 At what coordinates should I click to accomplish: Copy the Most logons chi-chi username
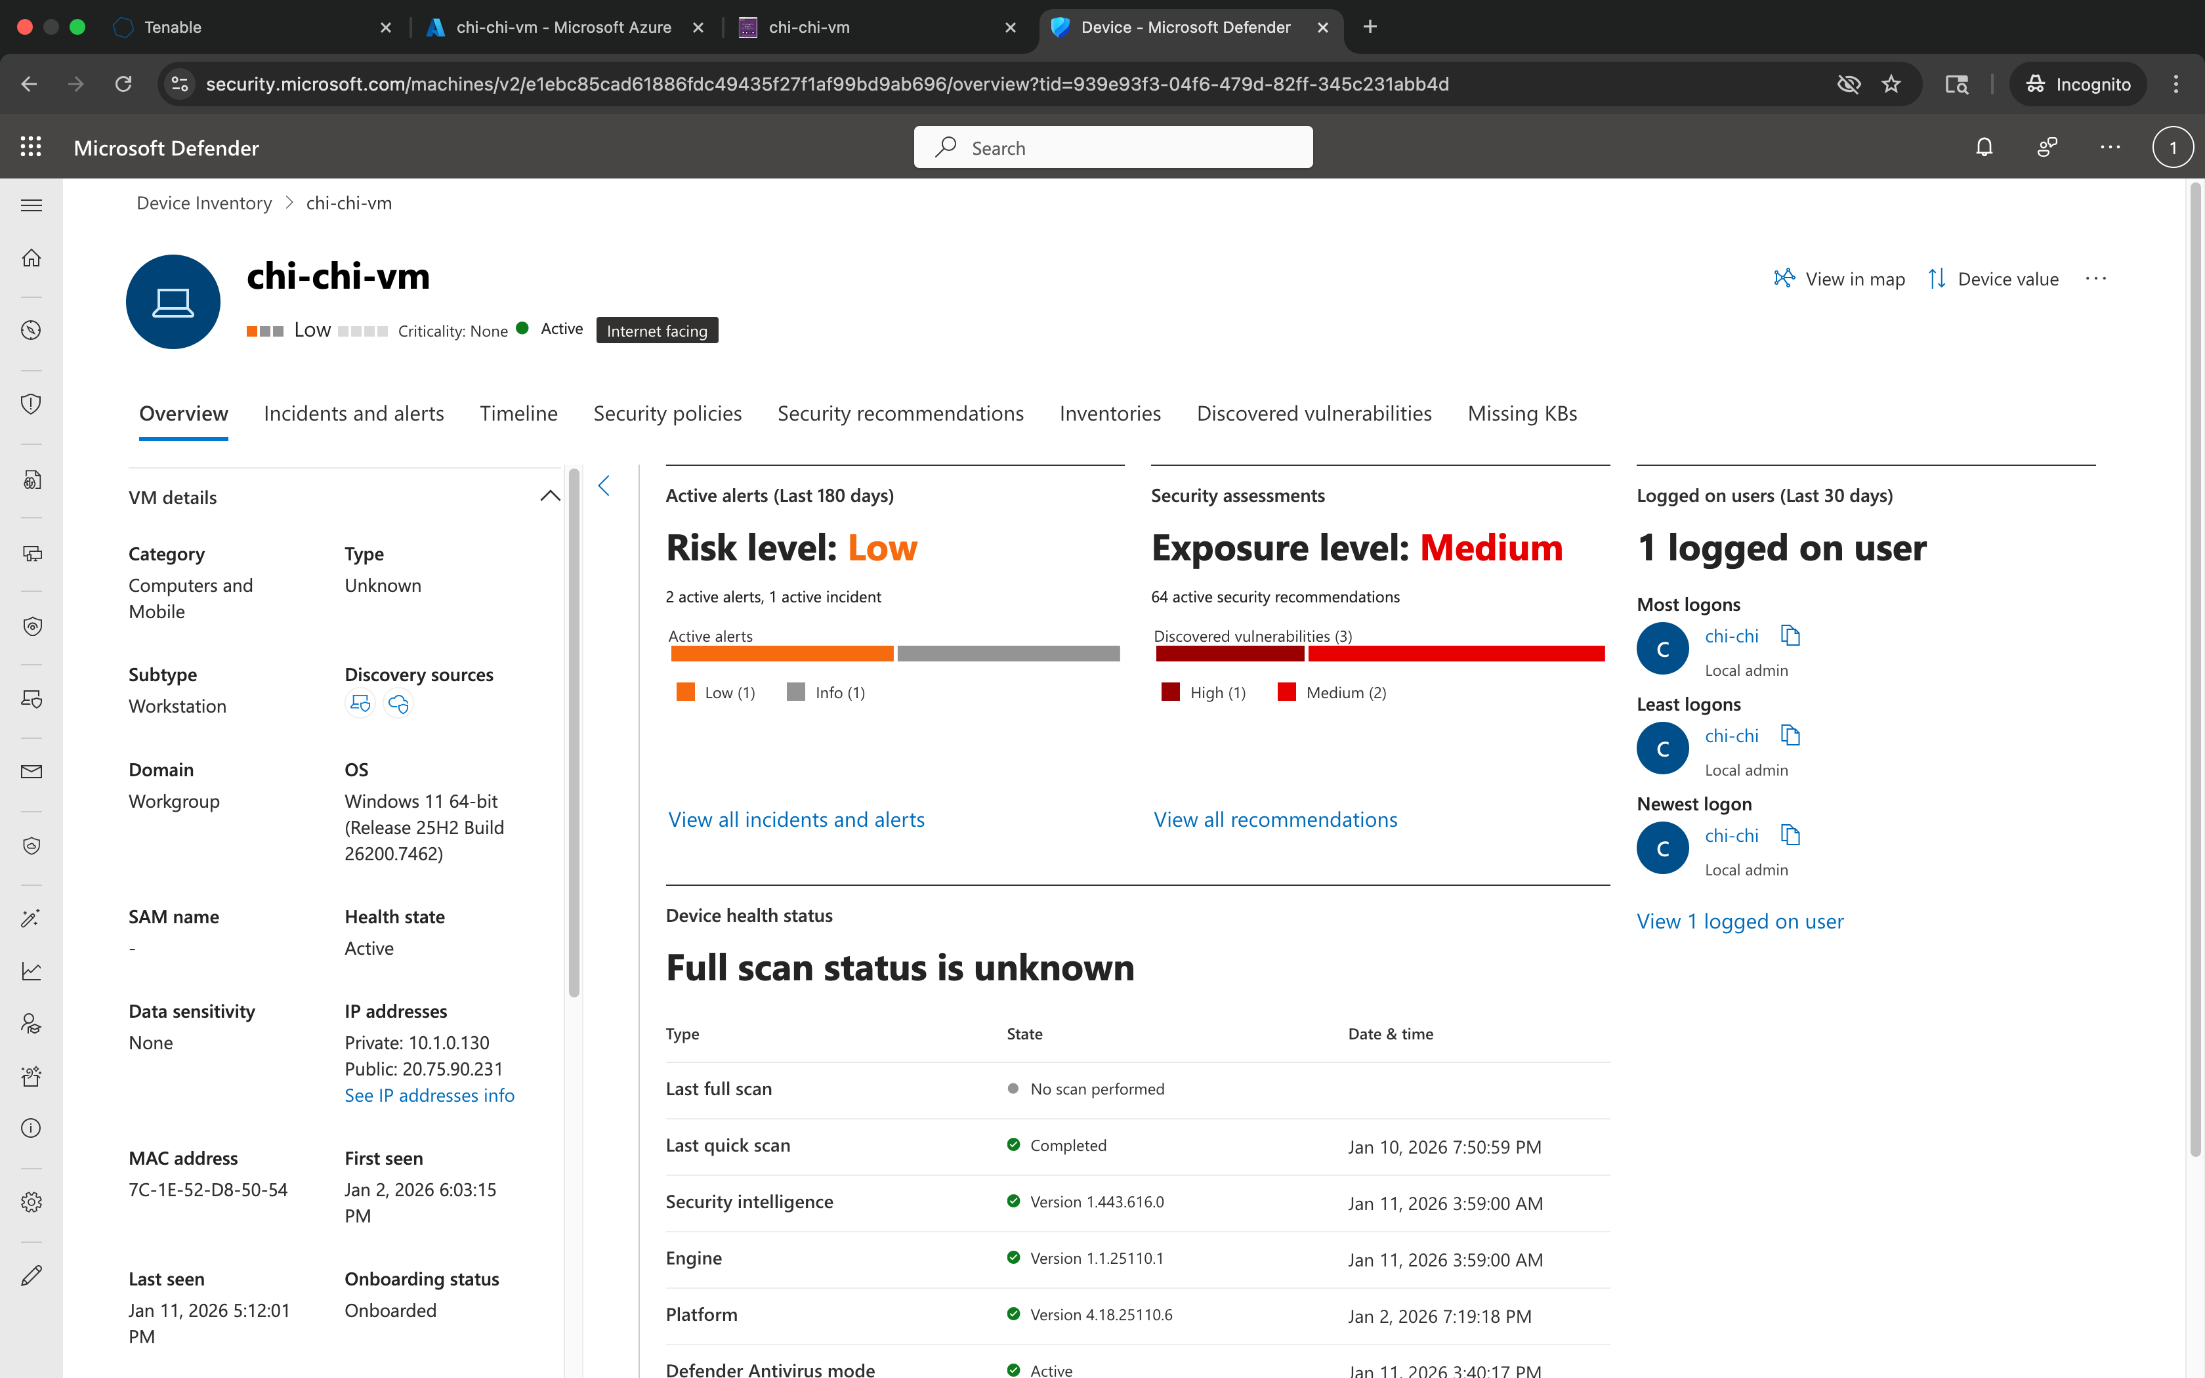1790,636
